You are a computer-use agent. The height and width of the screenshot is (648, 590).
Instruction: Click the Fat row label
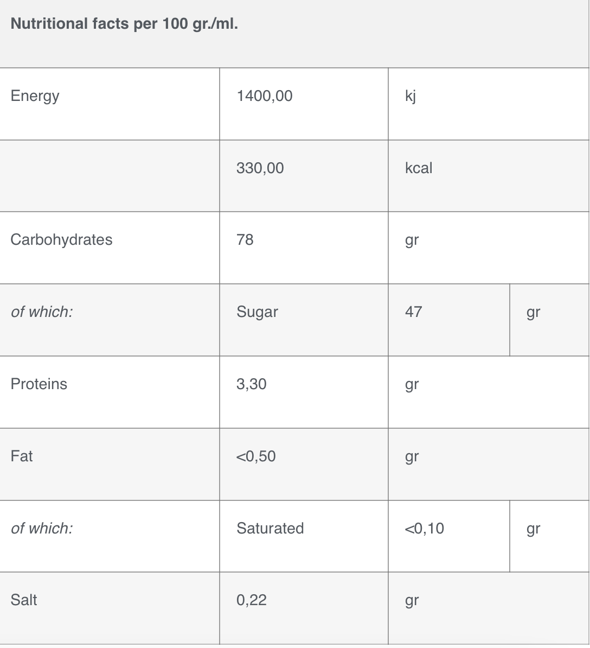coord(22,456)
